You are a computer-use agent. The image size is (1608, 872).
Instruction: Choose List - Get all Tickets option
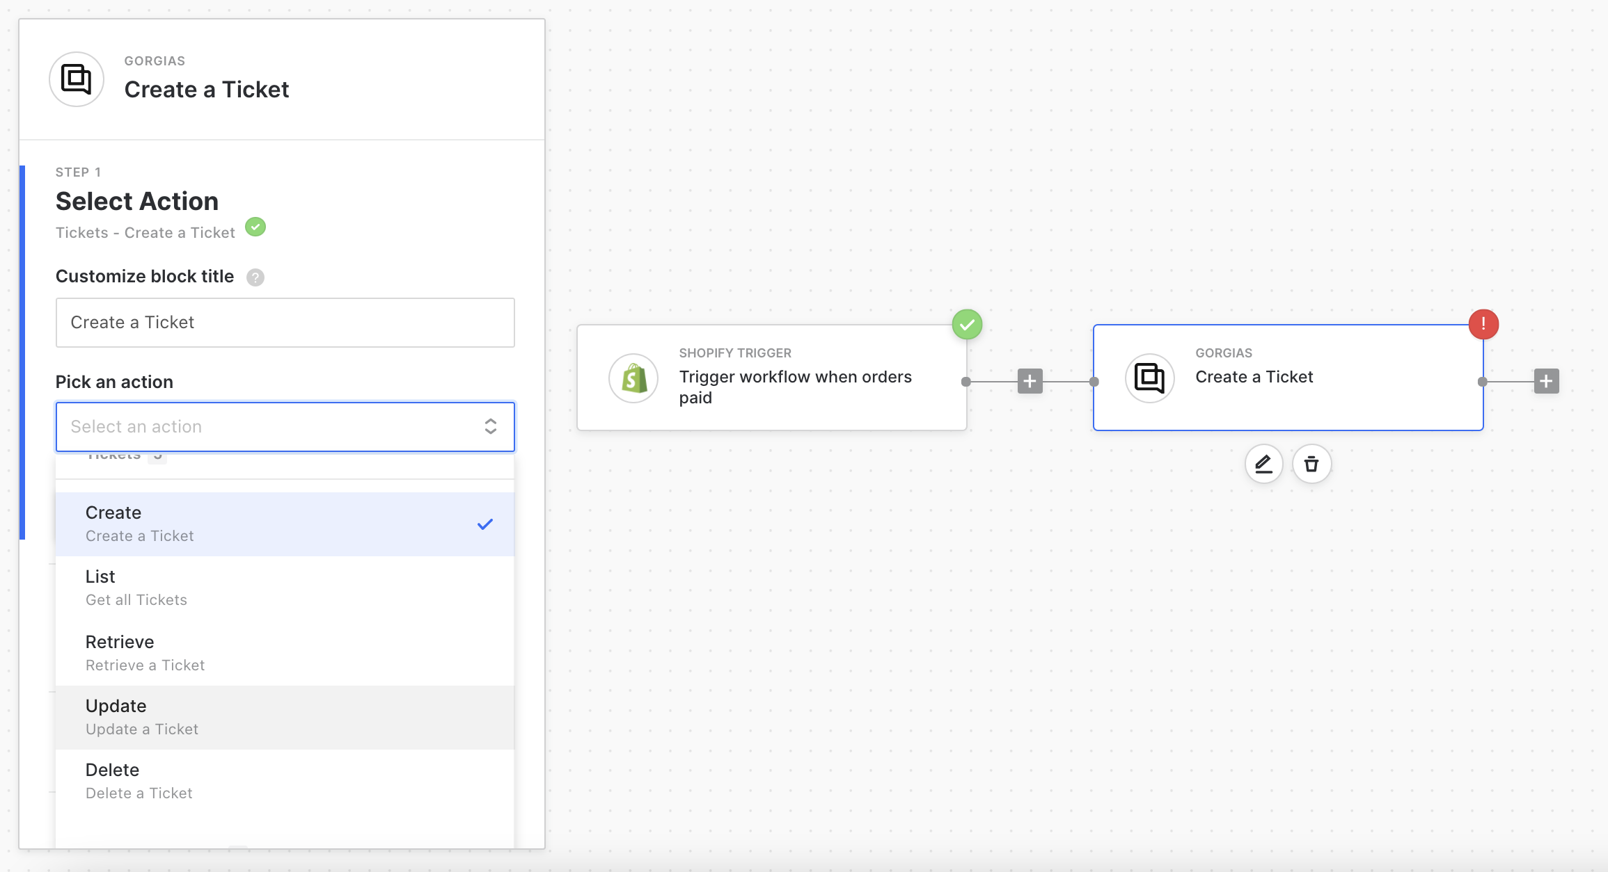[x=284, y=588]
